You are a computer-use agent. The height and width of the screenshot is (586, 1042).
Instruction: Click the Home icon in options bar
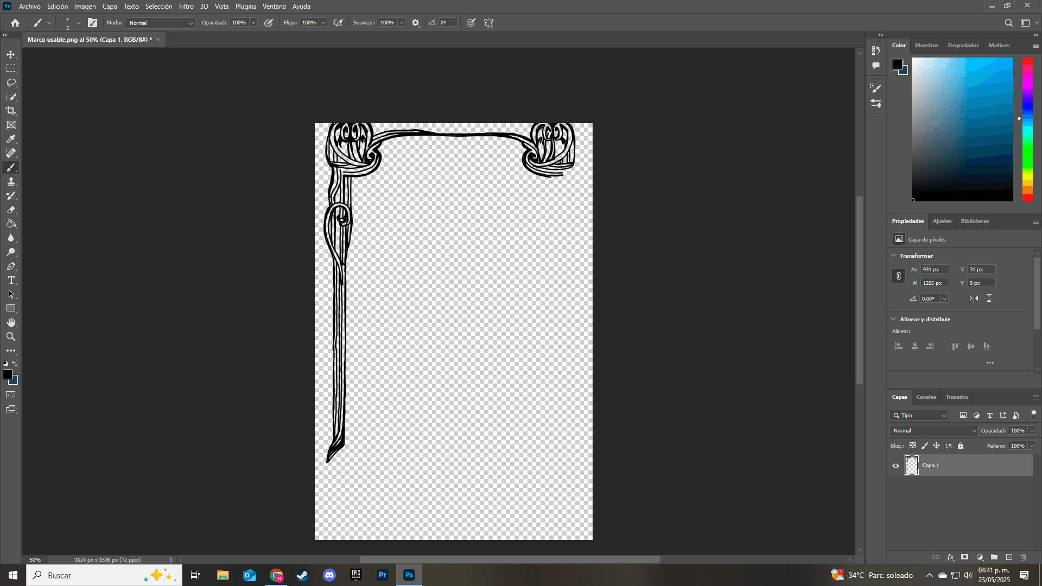pos(15,23)
